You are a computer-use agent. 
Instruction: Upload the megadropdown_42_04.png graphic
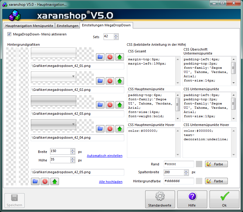pyautogui.click(x=119, y=129)
